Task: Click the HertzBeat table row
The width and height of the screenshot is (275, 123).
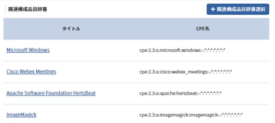Action: tap(136, 93)
